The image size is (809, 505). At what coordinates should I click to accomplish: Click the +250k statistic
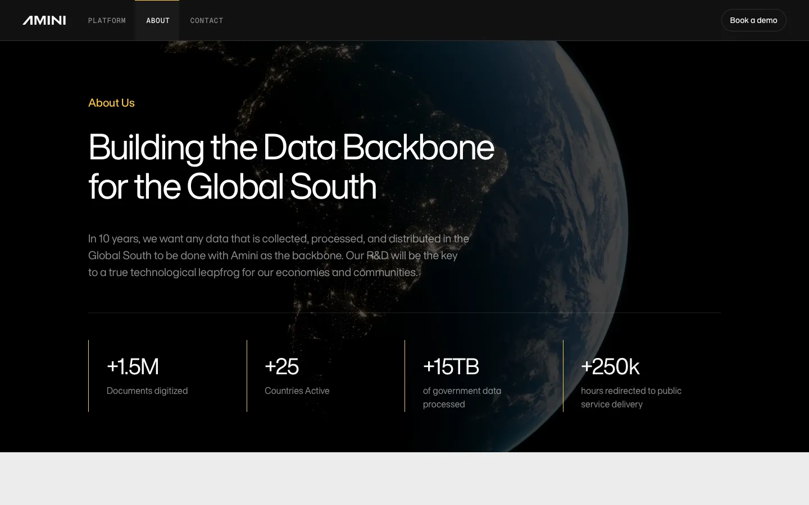(x=610, y=366)
